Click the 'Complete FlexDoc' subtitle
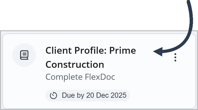 [x=80, y=77]
